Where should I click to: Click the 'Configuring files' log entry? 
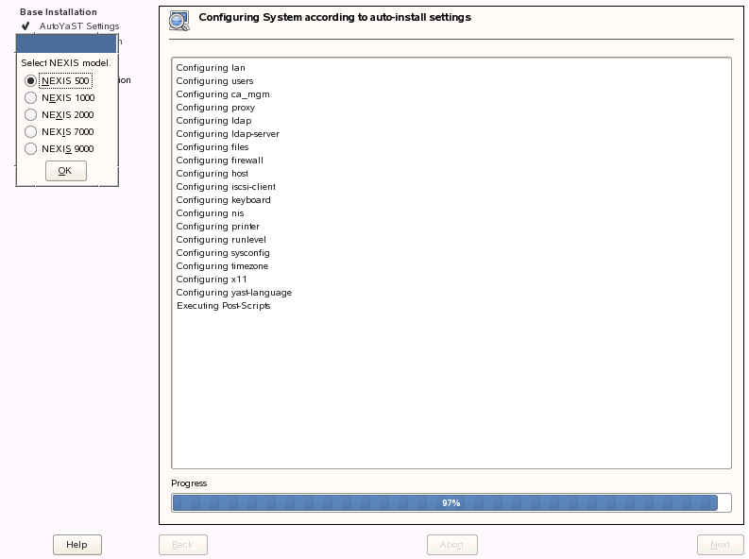[x=213, y=147]
